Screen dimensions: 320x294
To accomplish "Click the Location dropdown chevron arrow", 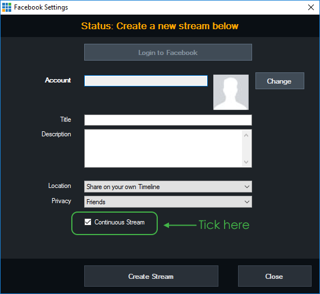I will click(246, 187).
